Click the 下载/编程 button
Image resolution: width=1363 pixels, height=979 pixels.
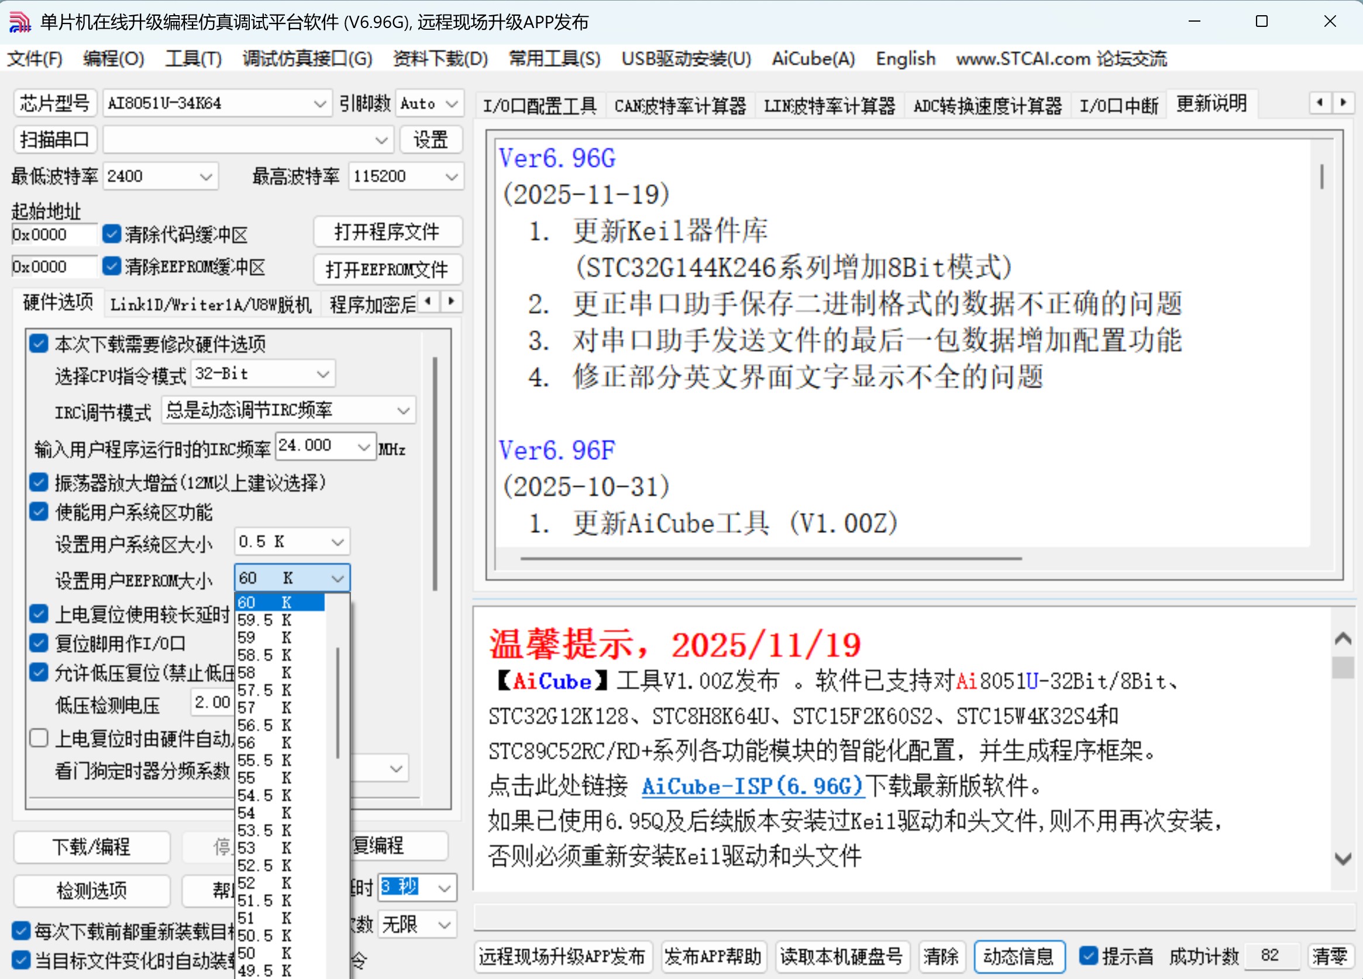click(91, 847)
